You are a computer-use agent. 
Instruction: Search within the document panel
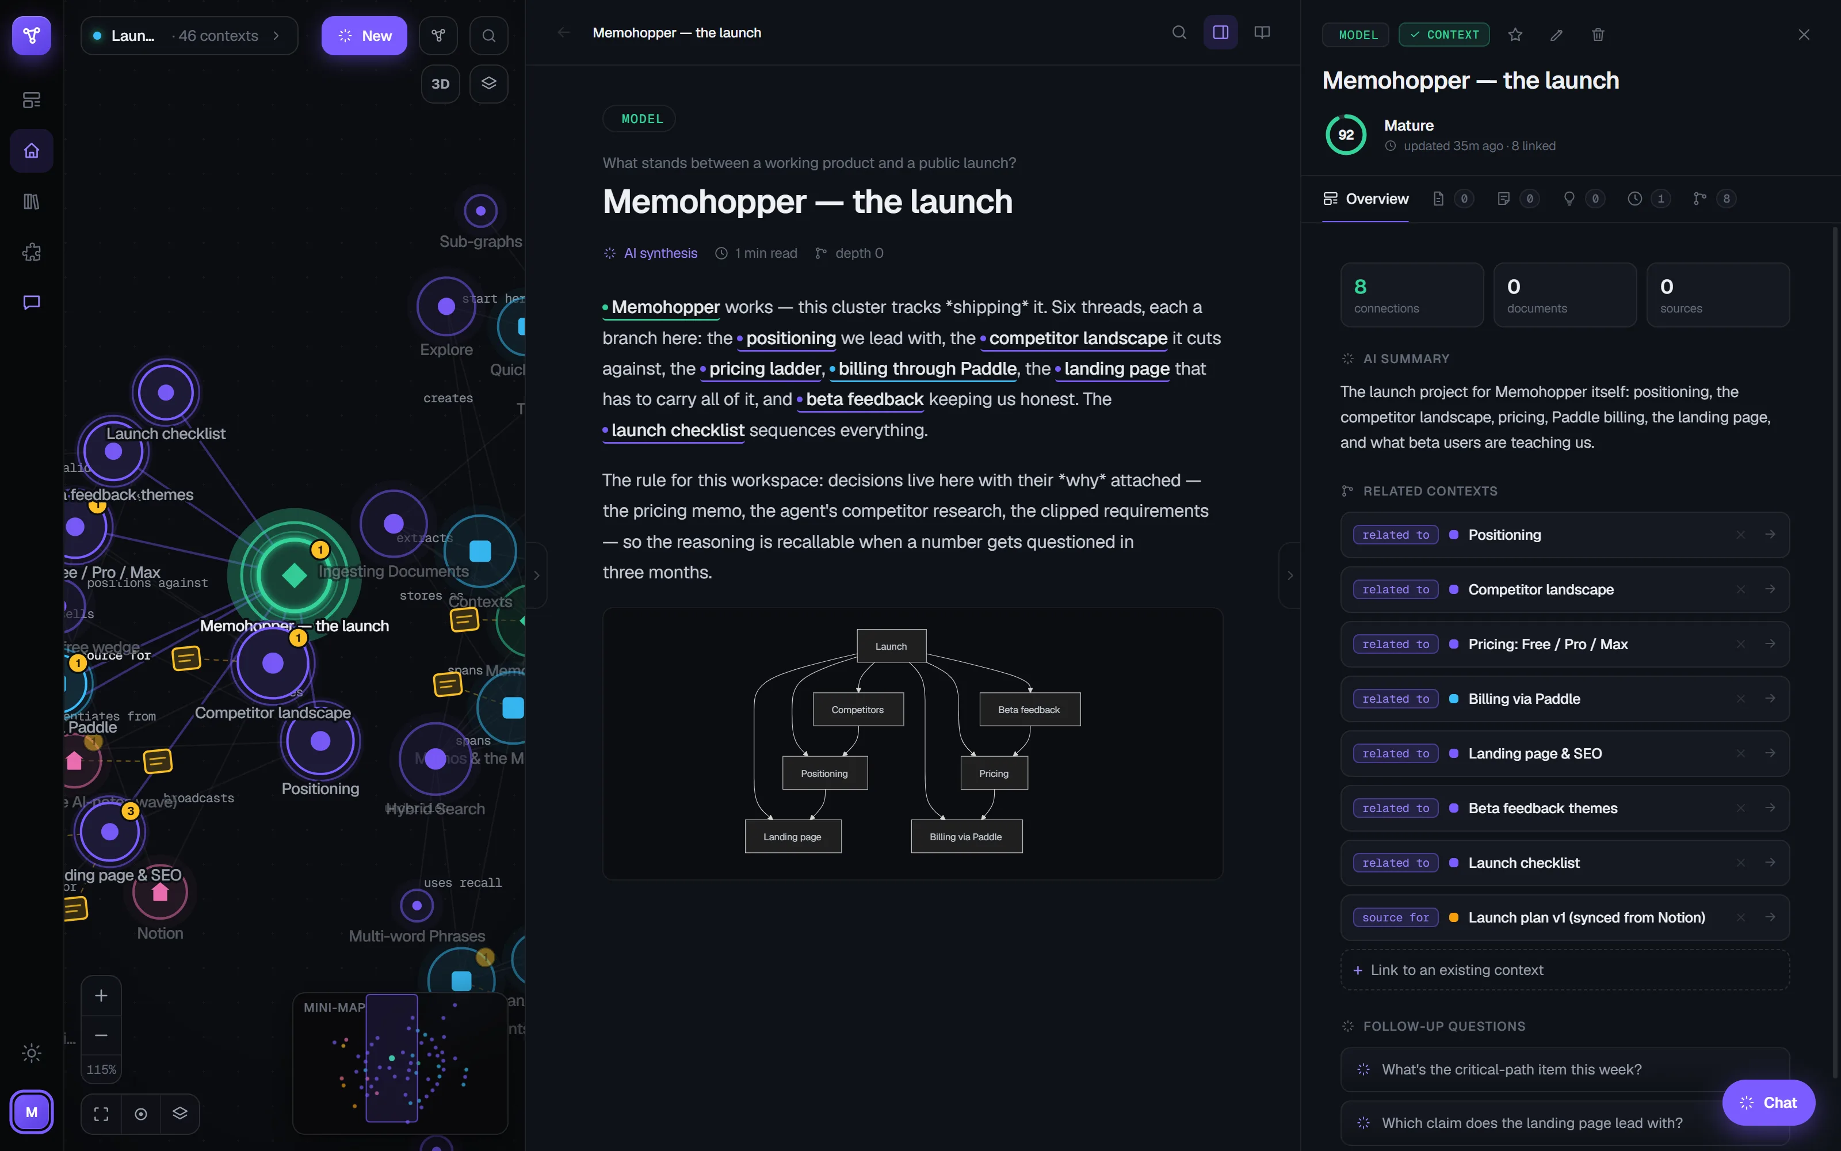1179,33
